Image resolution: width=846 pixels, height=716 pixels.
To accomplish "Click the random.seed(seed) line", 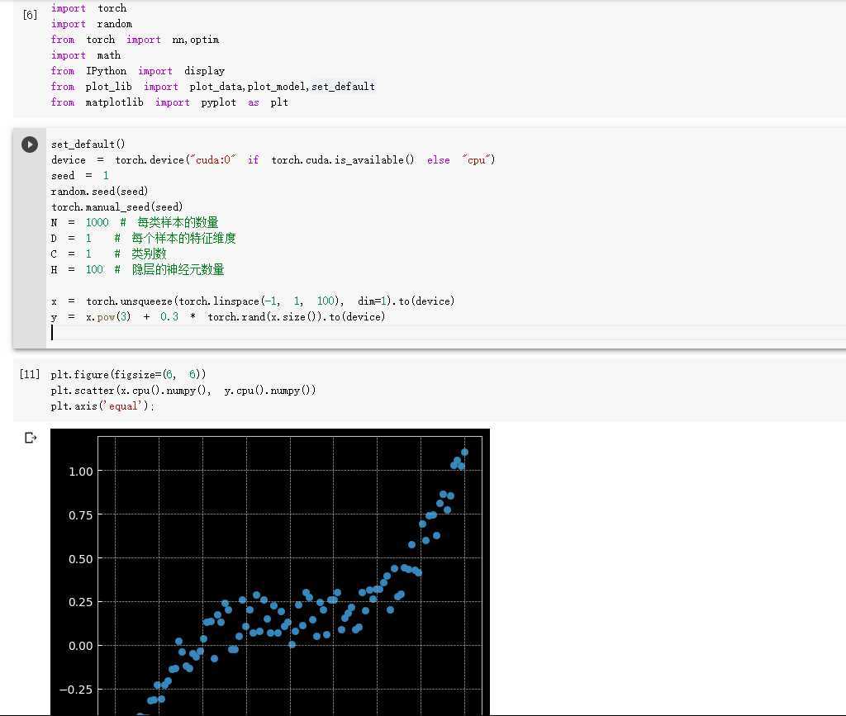I will pos(99,191).
